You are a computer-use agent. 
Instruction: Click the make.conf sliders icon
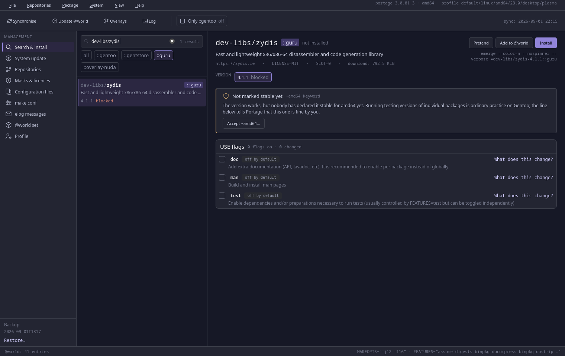point(9,103)
